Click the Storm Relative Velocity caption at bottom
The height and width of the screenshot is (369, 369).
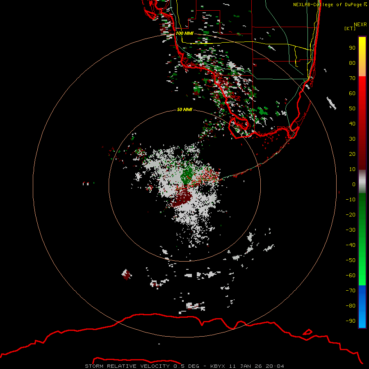coord(184,366)
